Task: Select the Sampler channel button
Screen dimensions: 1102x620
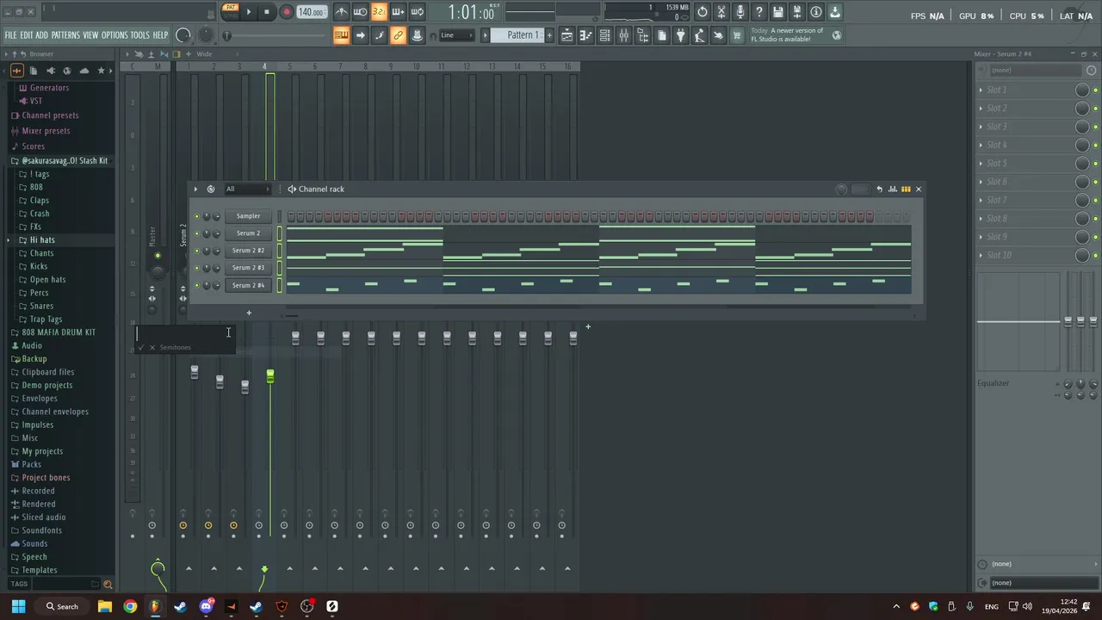Action: [x=248, y=216]
